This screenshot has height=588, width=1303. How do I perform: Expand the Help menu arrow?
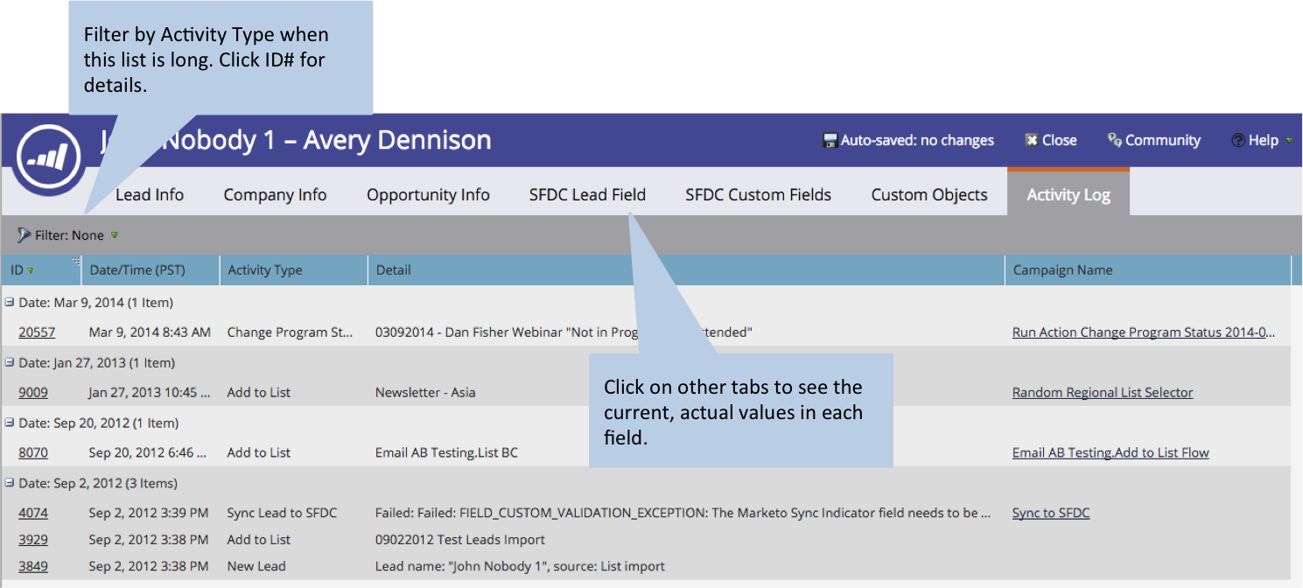[1288, 141]
